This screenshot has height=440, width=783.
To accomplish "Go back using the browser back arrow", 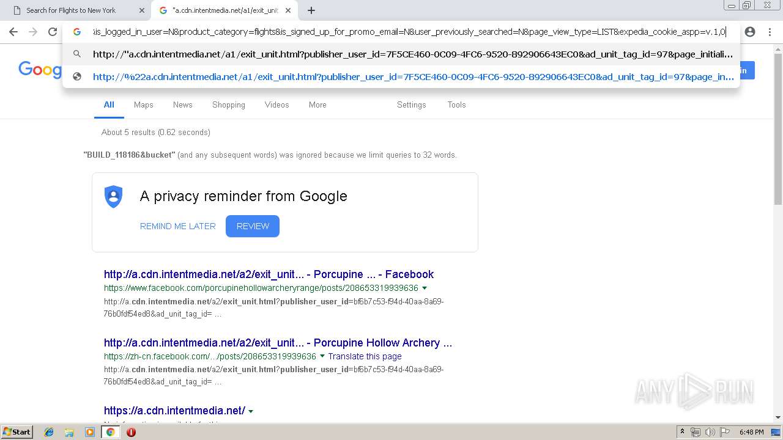I will point(13,32).
